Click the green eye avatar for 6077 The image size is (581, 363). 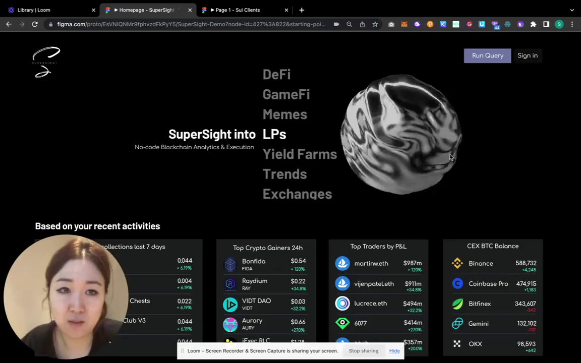(x=342, y=323)
